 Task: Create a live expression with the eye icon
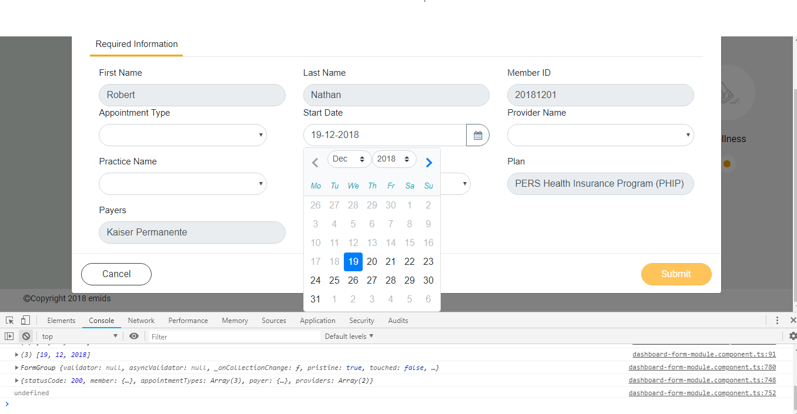pos(134,335)
